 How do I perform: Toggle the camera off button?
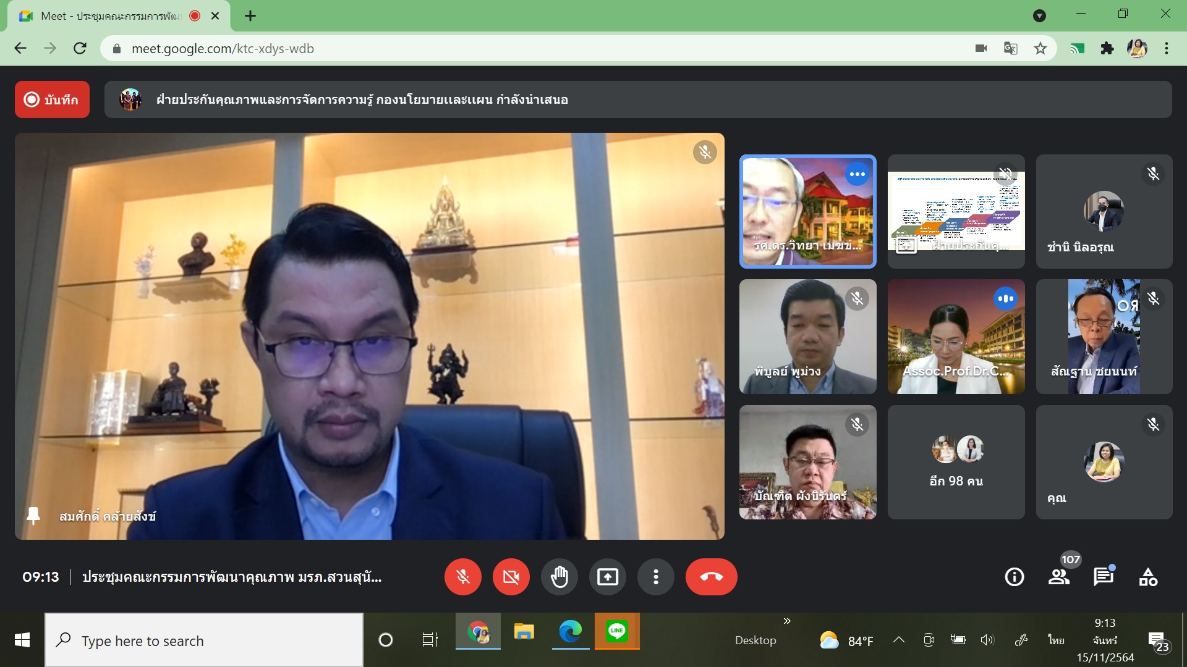[511, 577]
